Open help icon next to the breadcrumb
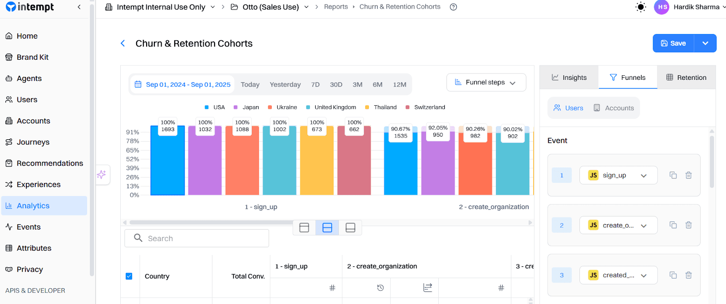726x304 pixels. [x=453, y=7]
